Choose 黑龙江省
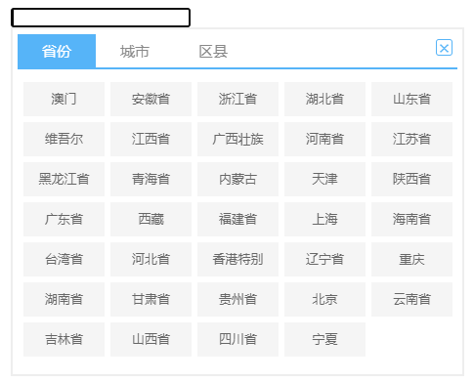Screen dimensions: 474x382 point(64,179)
